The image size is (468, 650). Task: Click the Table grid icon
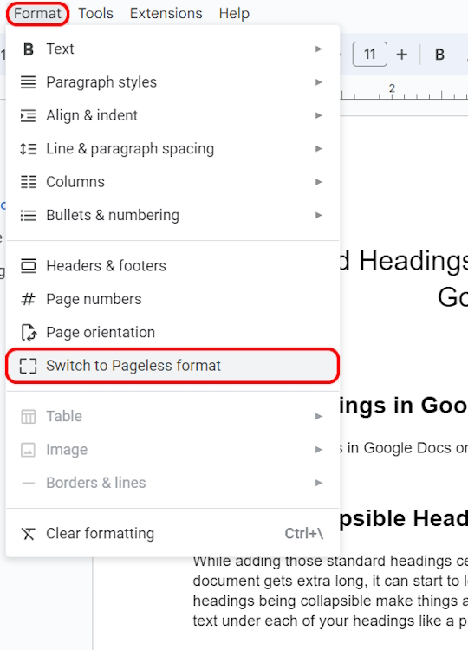[x=29, y=416]
